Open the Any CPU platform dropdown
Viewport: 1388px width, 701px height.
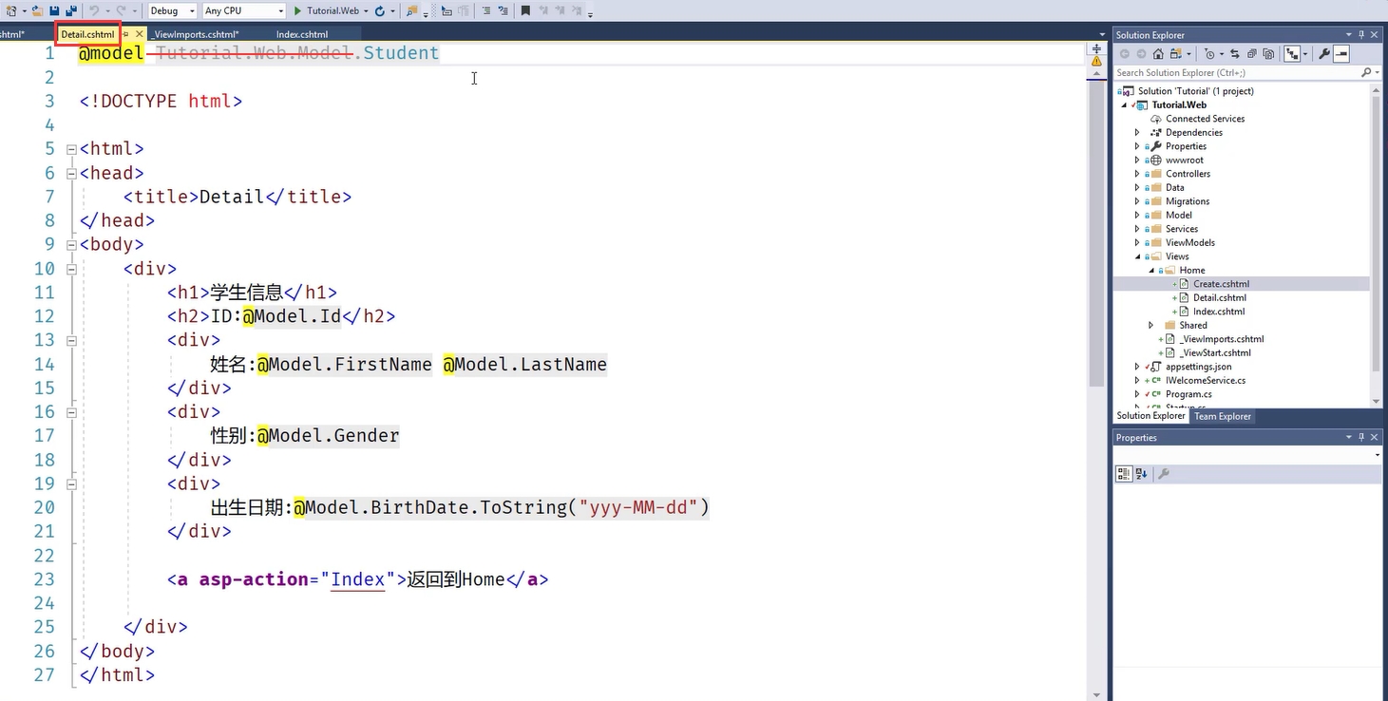coord(243,10)
